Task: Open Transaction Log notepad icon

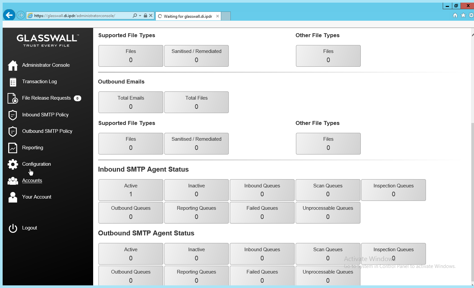Action: point(13,82)
